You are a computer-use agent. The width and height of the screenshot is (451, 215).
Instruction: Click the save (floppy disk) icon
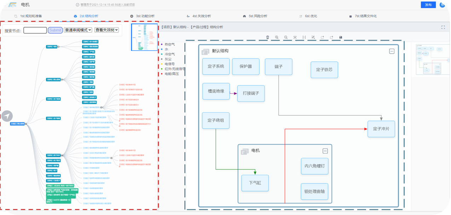[x=341, y=37]
